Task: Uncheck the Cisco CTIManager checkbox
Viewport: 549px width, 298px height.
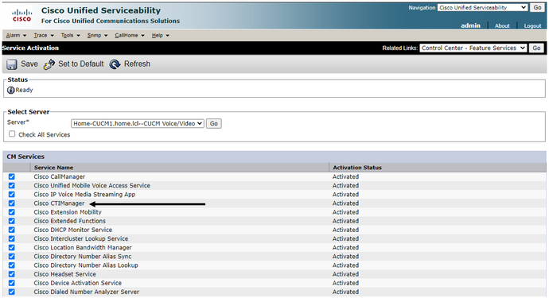Action: (12, 203)
